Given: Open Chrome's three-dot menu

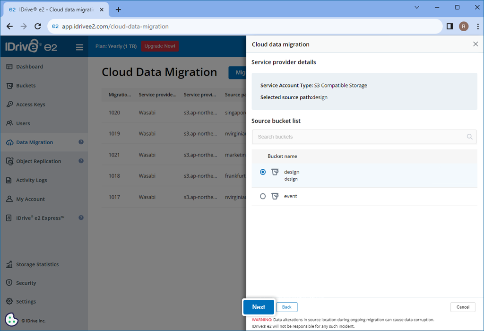Looking at the screenshot, I should (x=478, y=26).
